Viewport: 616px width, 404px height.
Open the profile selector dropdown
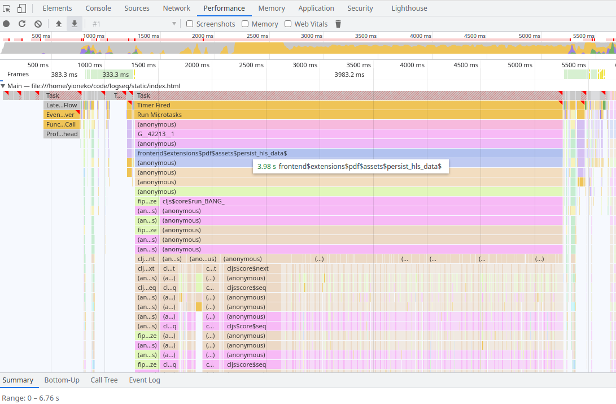coord(173,24)
